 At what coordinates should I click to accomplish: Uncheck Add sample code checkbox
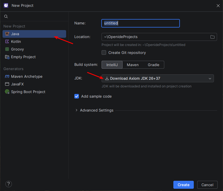pos(77,96)
